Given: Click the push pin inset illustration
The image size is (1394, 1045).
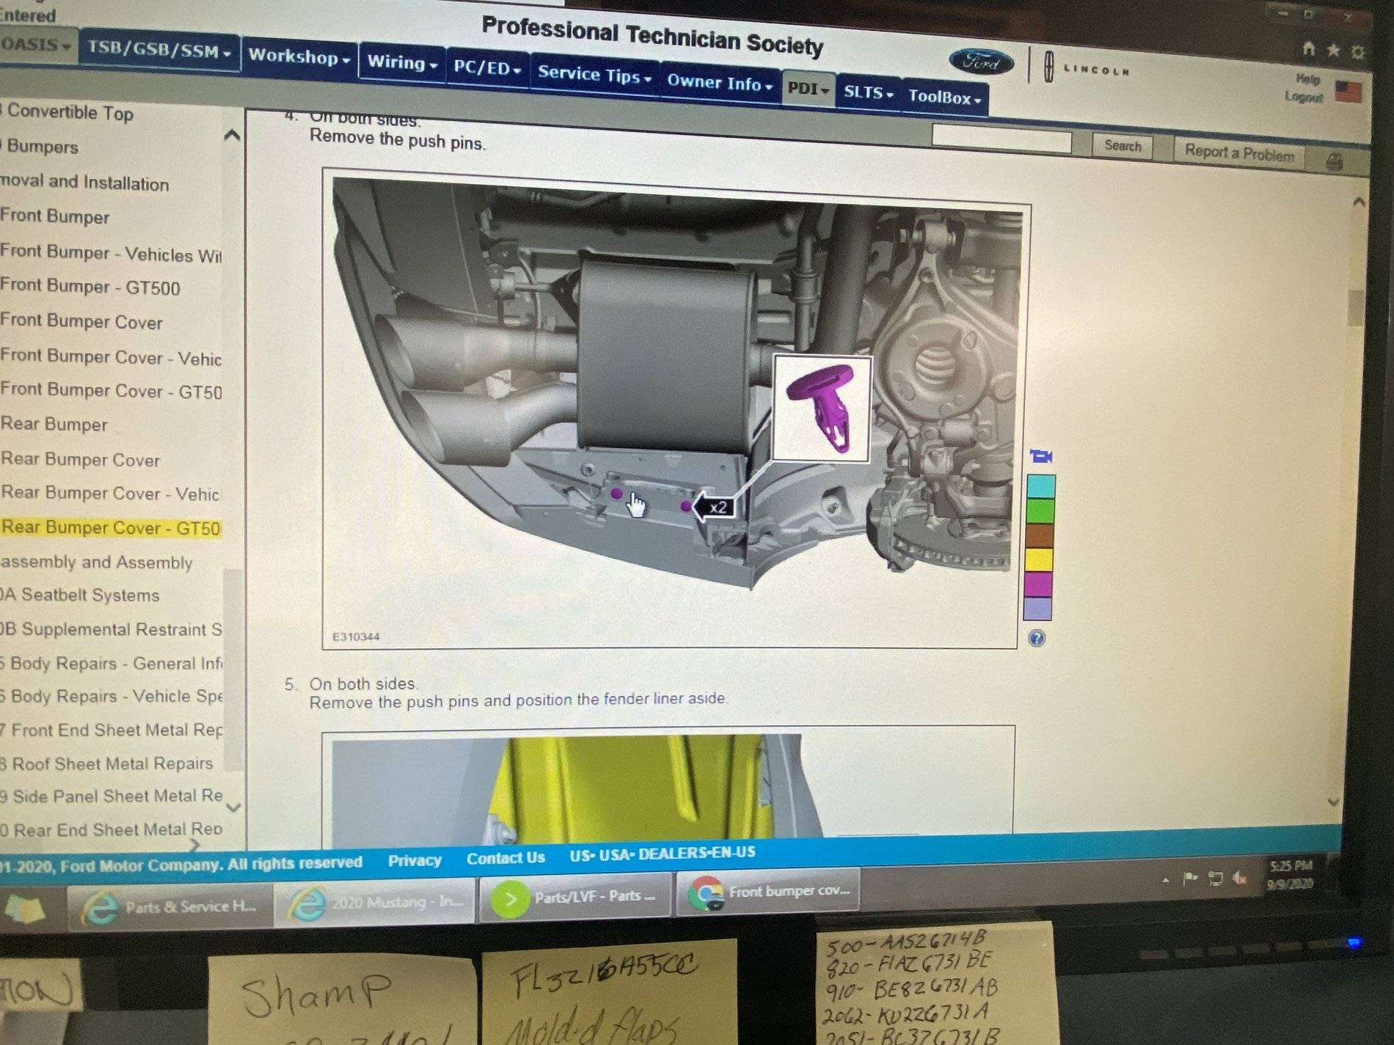Looking at the screenshot, I should pyautogui.click(x=822, y=408).
